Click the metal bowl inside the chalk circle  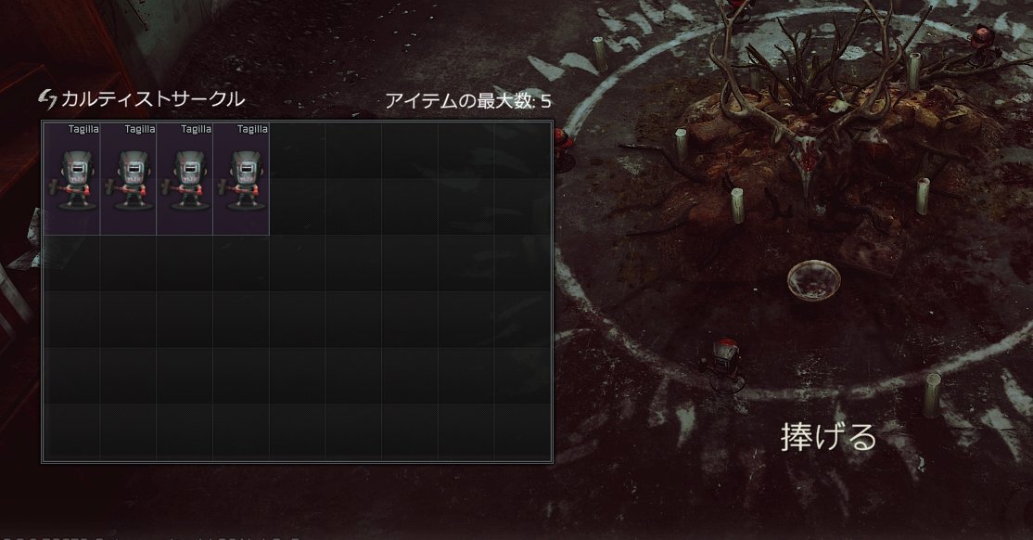pos(813,281)
